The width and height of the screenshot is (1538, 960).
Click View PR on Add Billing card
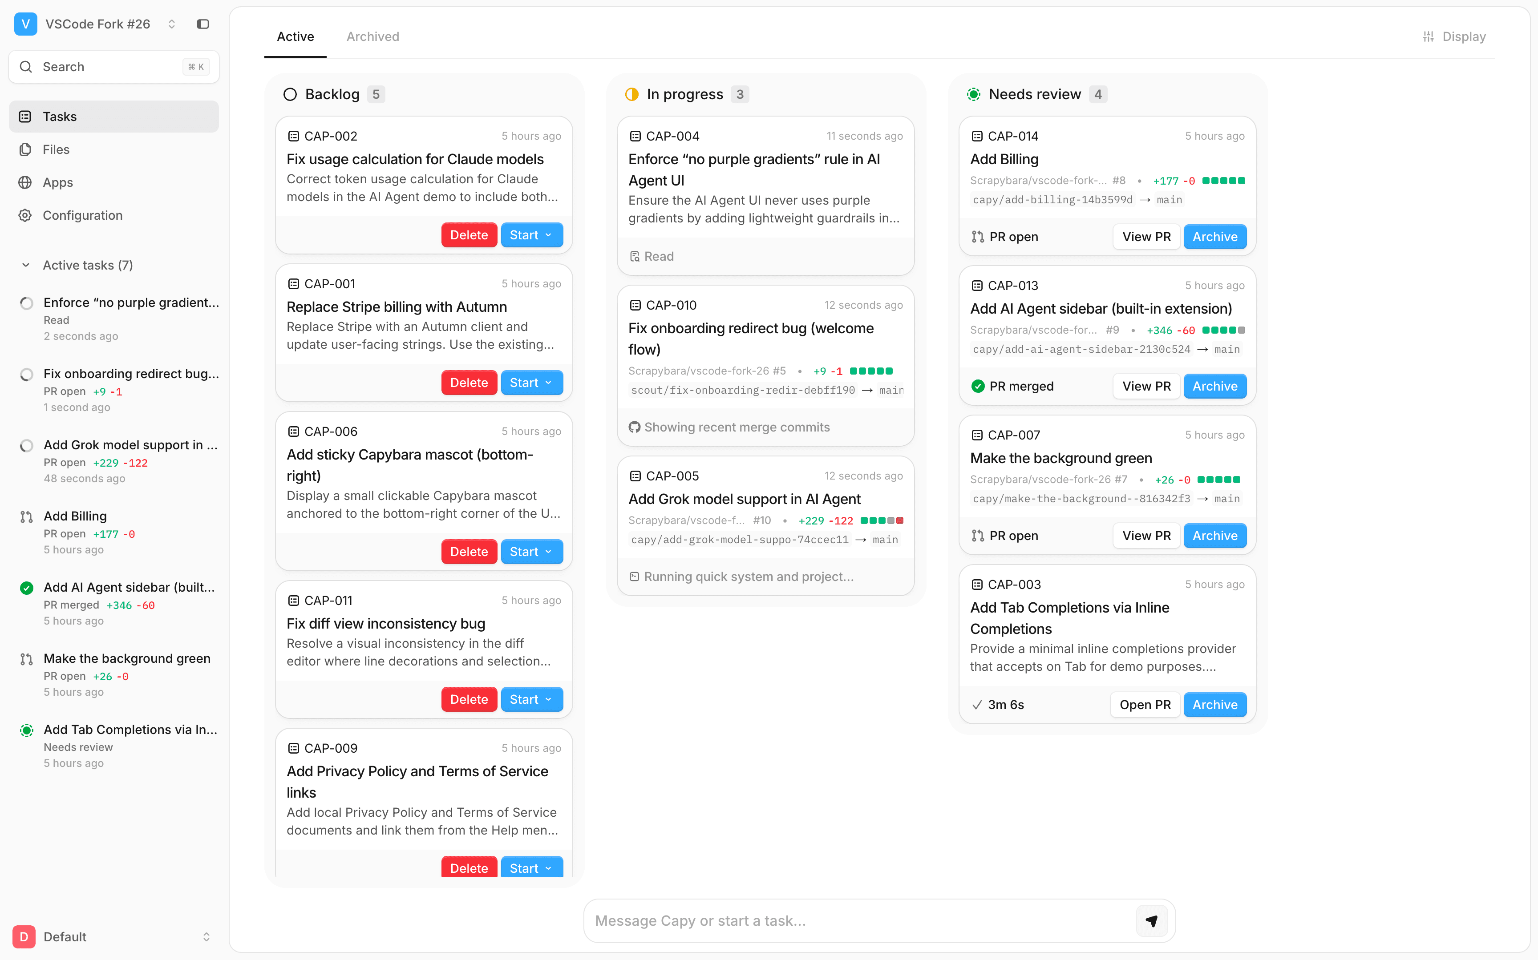[1146, 237]
